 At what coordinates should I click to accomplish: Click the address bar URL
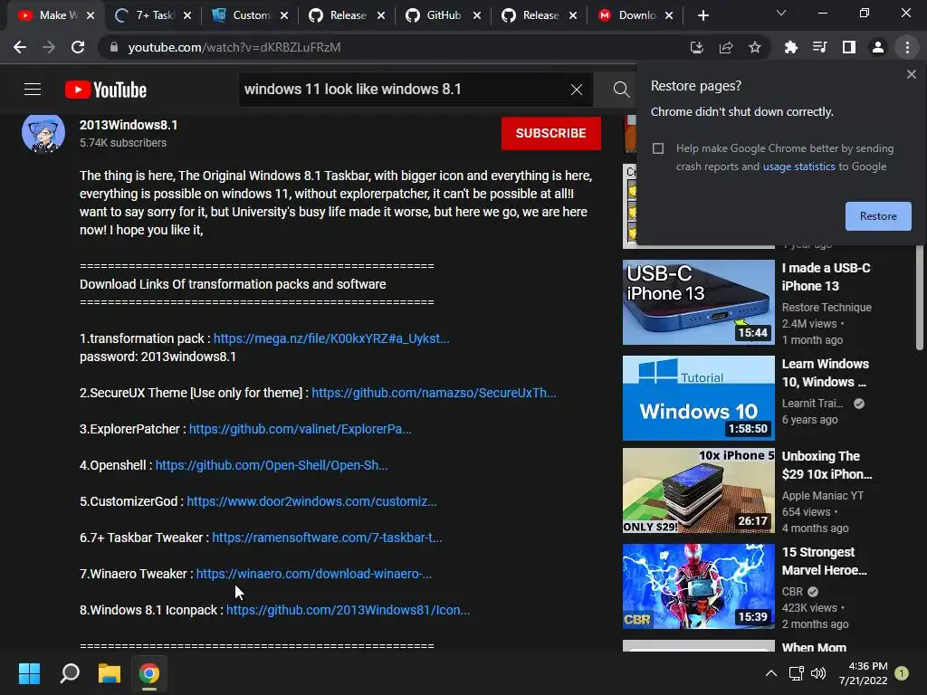point(234,47)
